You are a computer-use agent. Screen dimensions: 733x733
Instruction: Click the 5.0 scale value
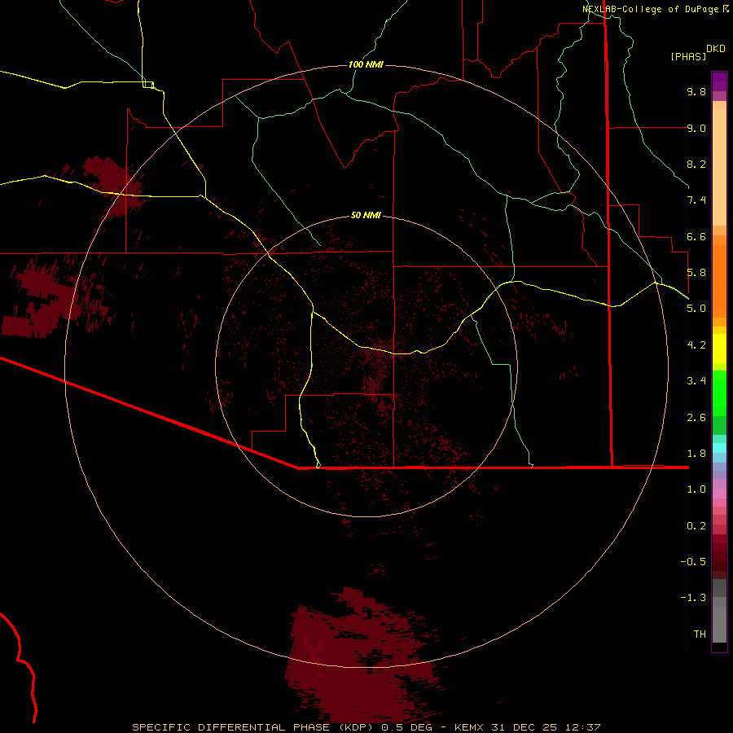[x=696, y=309]
